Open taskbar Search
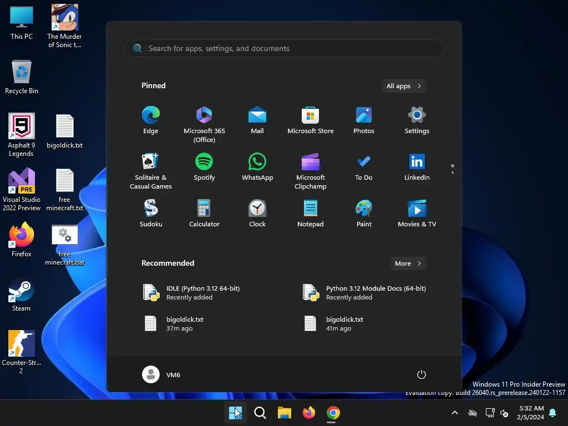568x426 pixels. click(260, 413)
